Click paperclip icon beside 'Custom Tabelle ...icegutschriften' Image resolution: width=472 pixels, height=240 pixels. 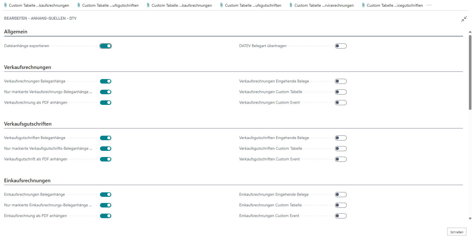pyautogui.click(x=363, y=5)
